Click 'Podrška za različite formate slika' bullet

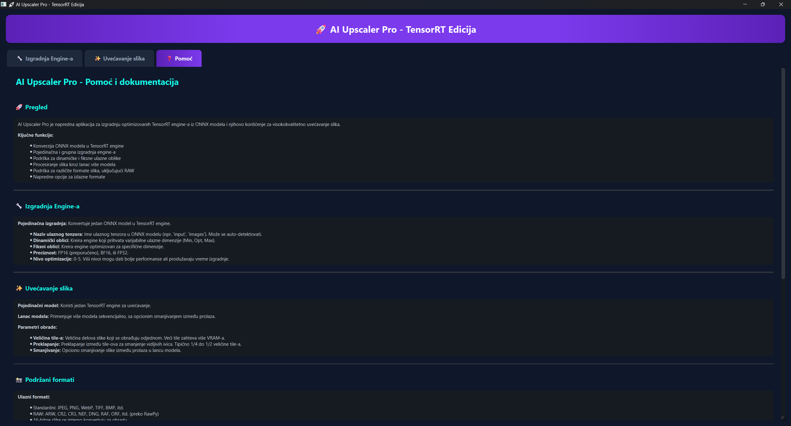tap(84, 171)
